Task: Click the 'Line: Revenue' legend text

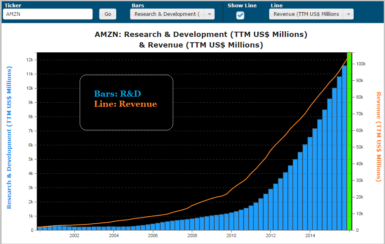Action: click(126, 104)
